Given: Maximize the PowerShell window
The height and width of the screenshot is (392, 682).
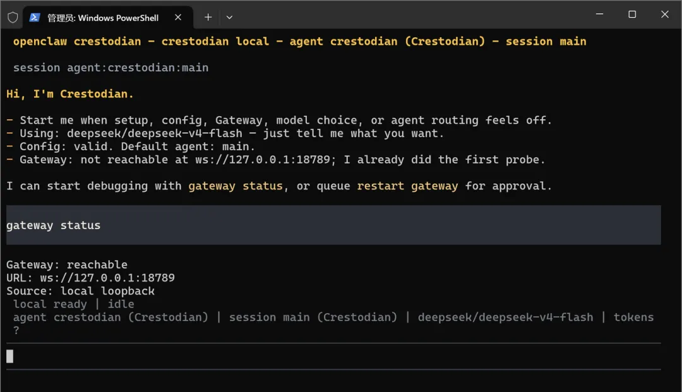Looking at the screenshot, I should click(x=632, y=14).
